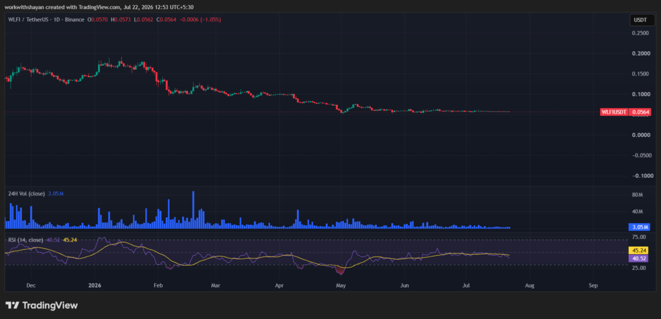Click the 0.1500 price axis label
The width and height of the screenshot is (661, 319).
click(x=640, y=74)
